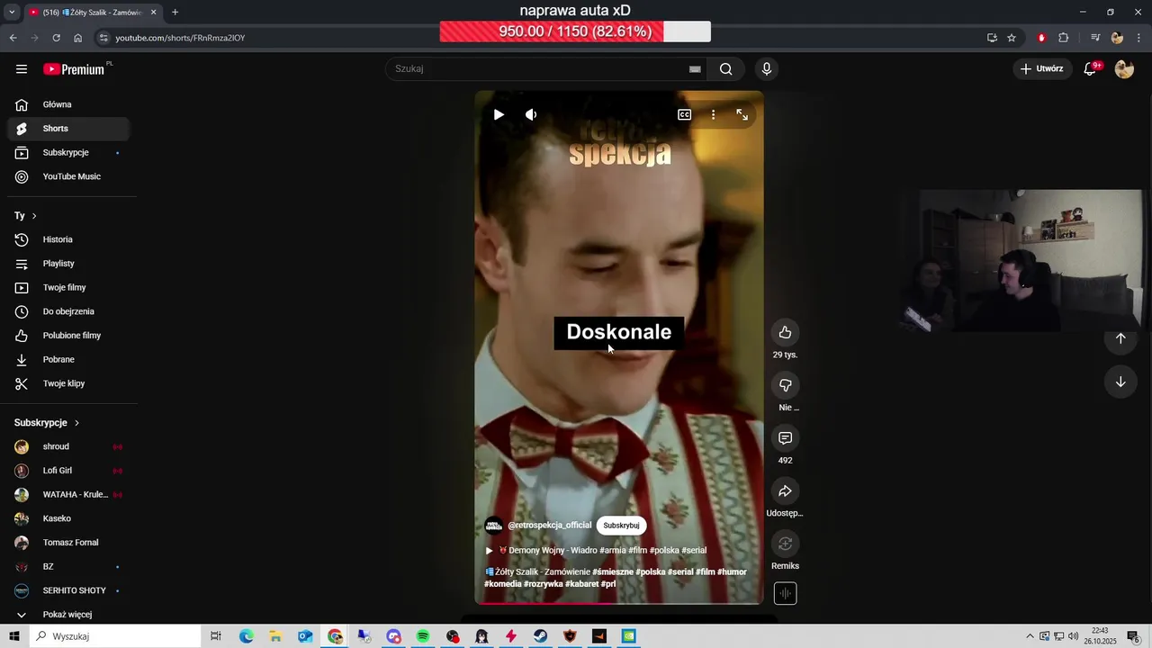Toggle closed captions on the Short
1152x648 pixels.
[685, 114]
